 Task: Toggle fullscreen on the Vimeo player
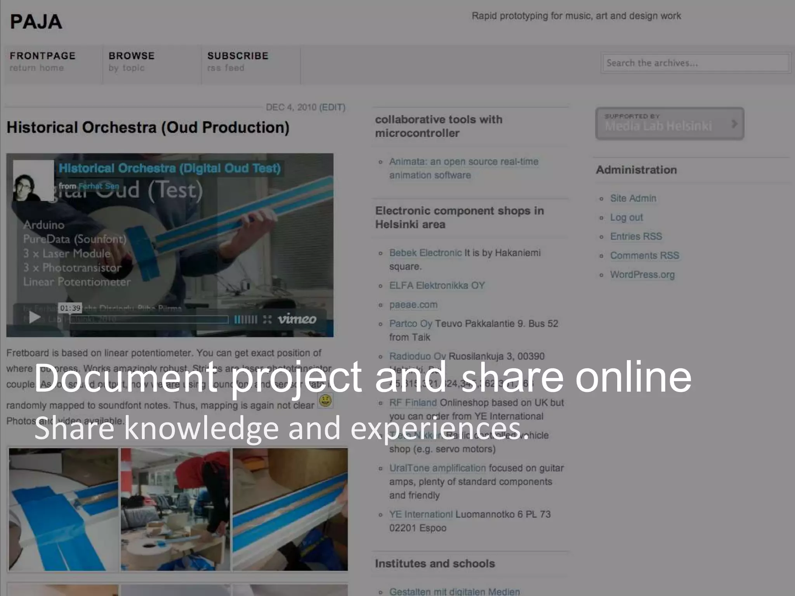pyautogui.click(x=267, y=319)
